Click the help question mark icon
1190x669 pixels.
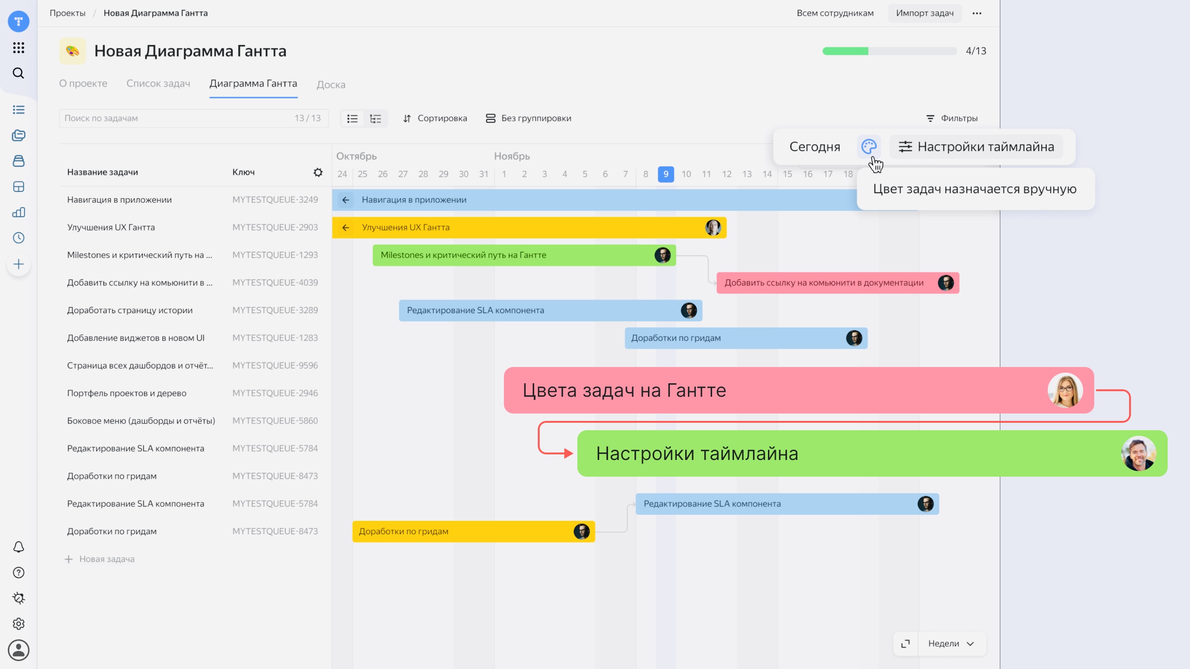tap(19, 573)
